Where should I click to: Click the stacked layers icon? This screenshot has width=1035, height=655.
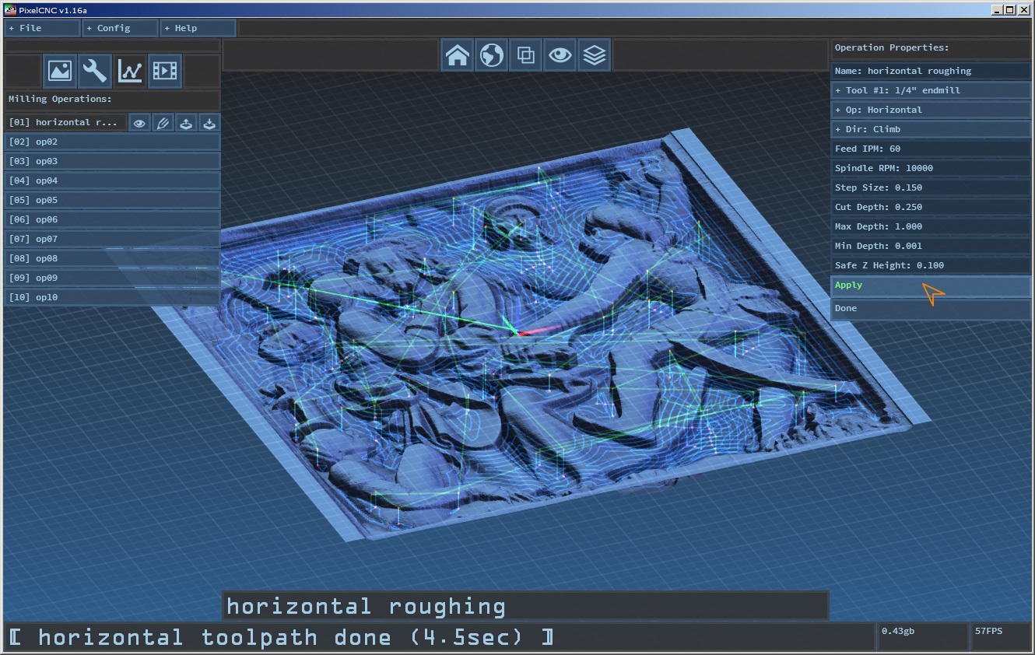point(595,55)
